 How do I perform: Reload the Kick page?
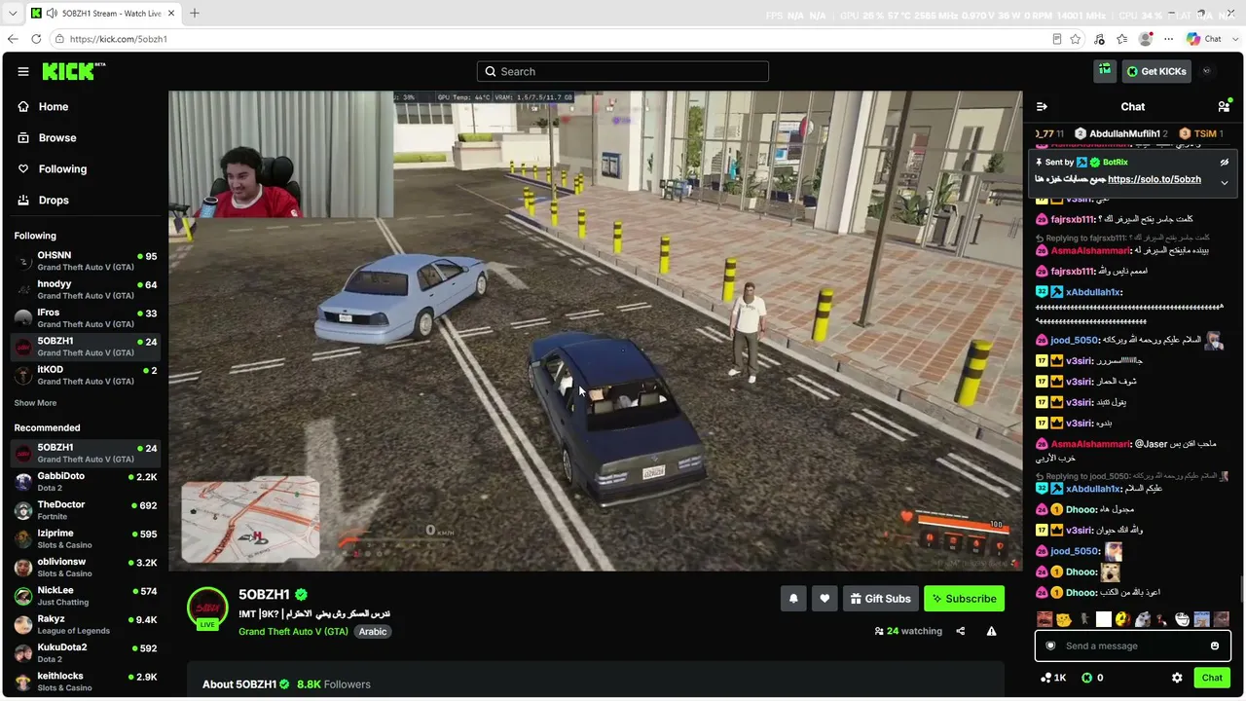click(36, 39)
